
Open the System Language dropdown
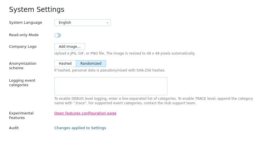click(x=82, y=23)
